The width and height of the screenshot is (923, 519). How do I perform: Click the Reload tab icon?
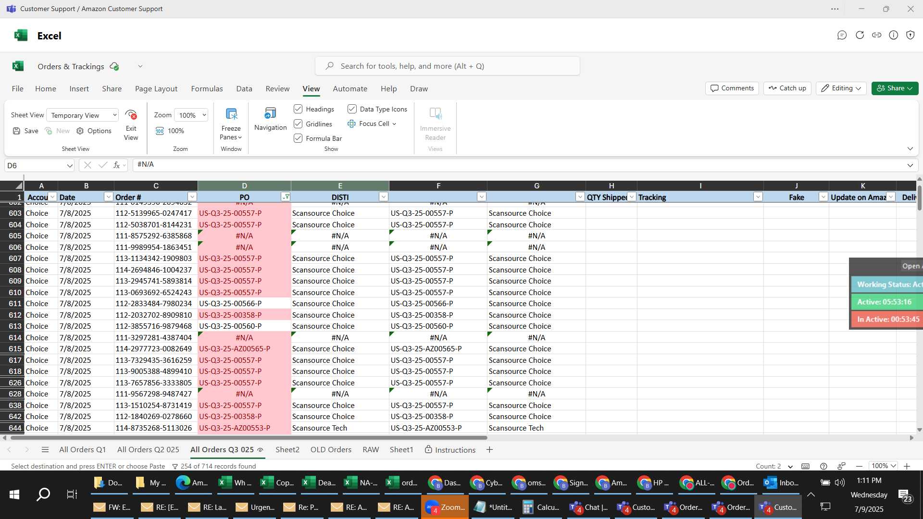pyautogui.click(x=860, y=35)
